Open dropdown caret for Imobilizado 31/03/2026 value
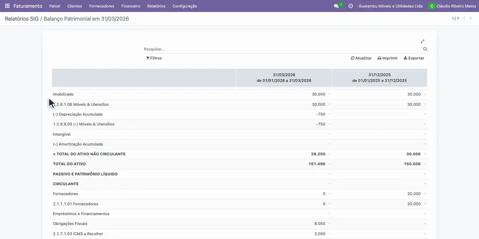479x239 pixels. click(329, 94)
